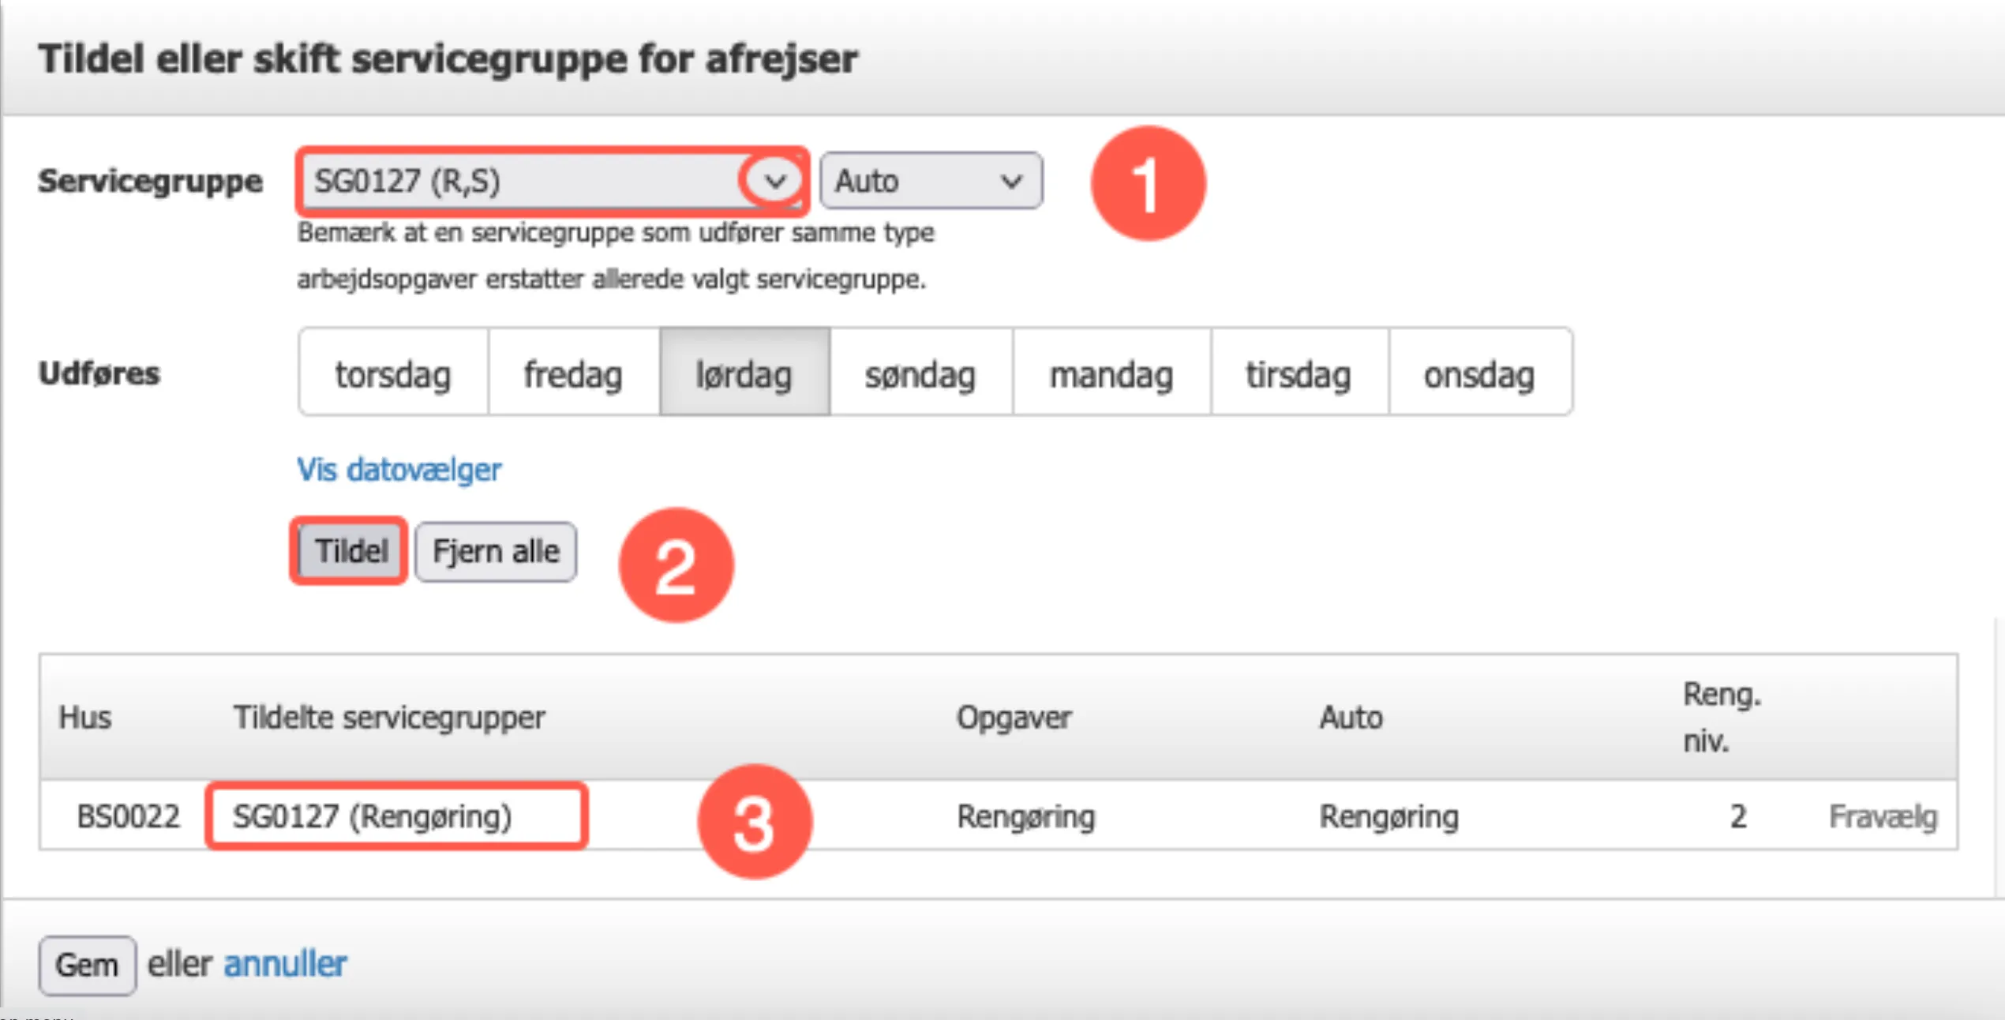Select torsdag as execution day
This screenshot has height=1020, width=2005.
392,373
